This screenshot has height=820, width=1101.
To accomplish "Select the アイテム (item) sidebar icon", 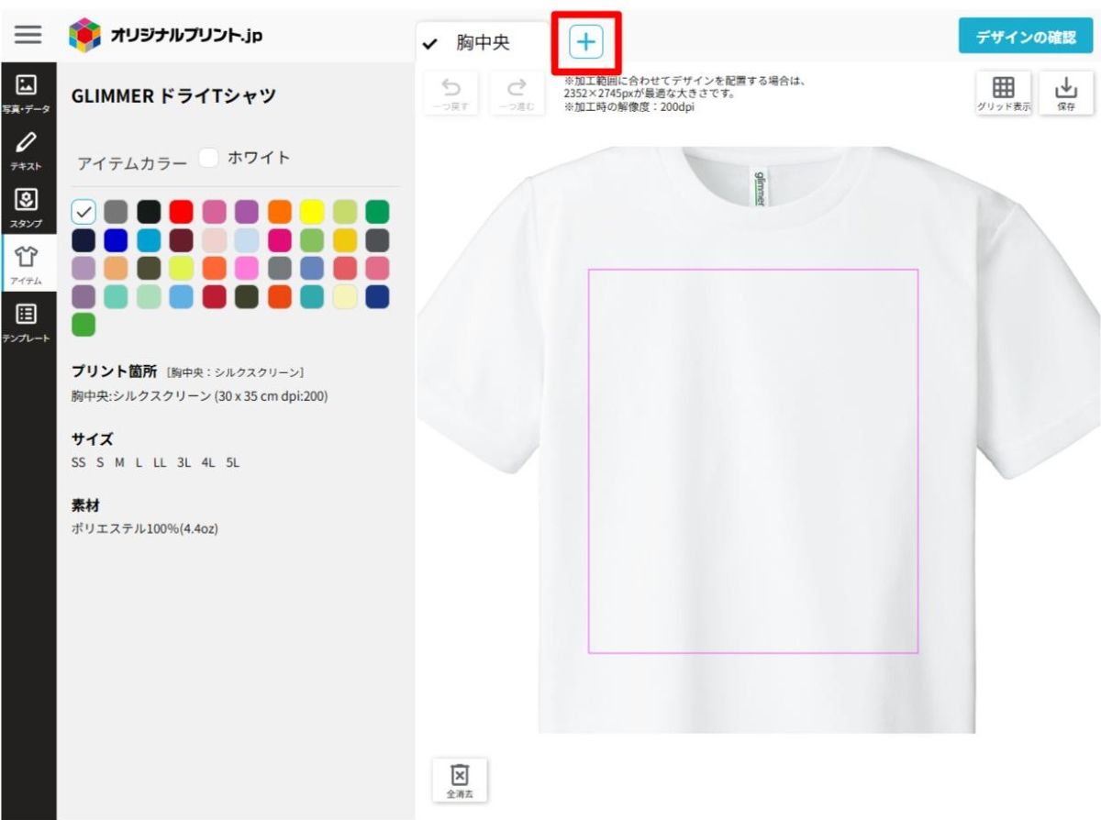I will pyautogui.click(x=28, y=263).
